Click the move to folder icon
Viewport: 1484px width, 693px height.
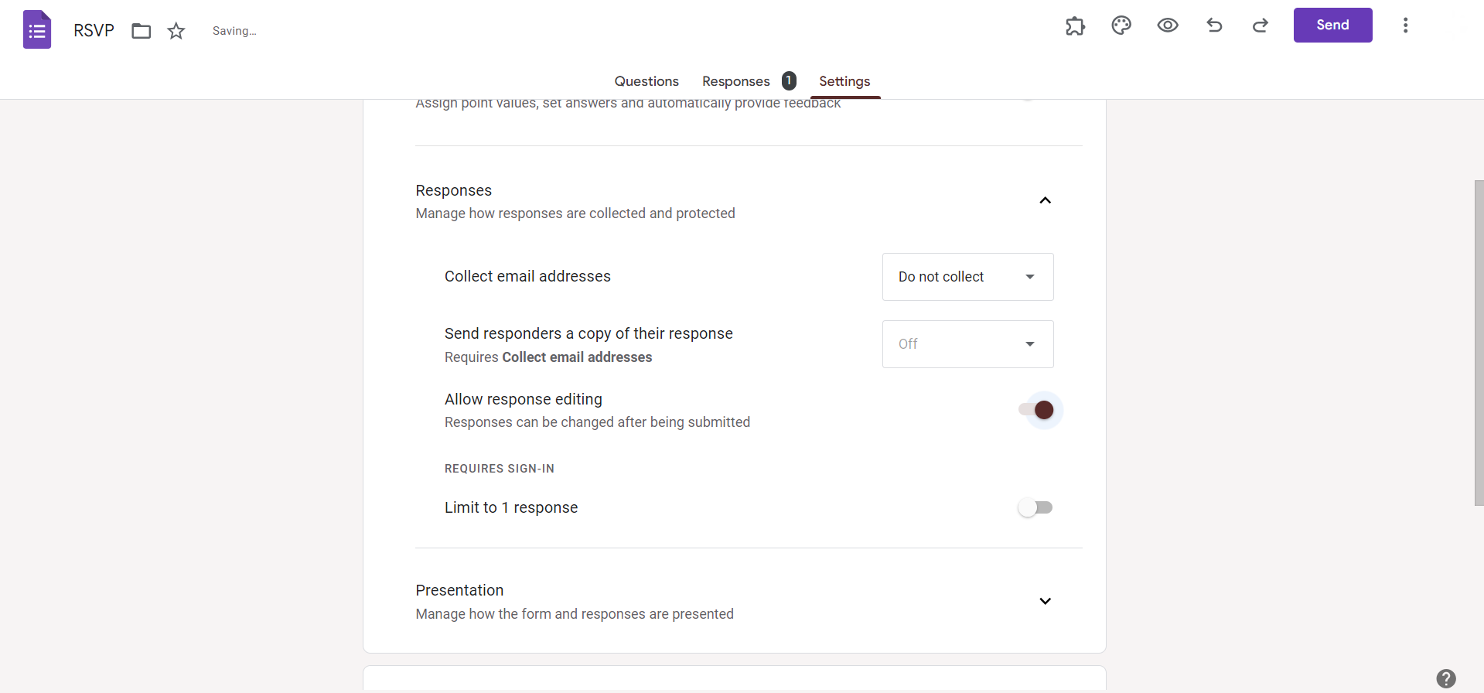[141, 31]
